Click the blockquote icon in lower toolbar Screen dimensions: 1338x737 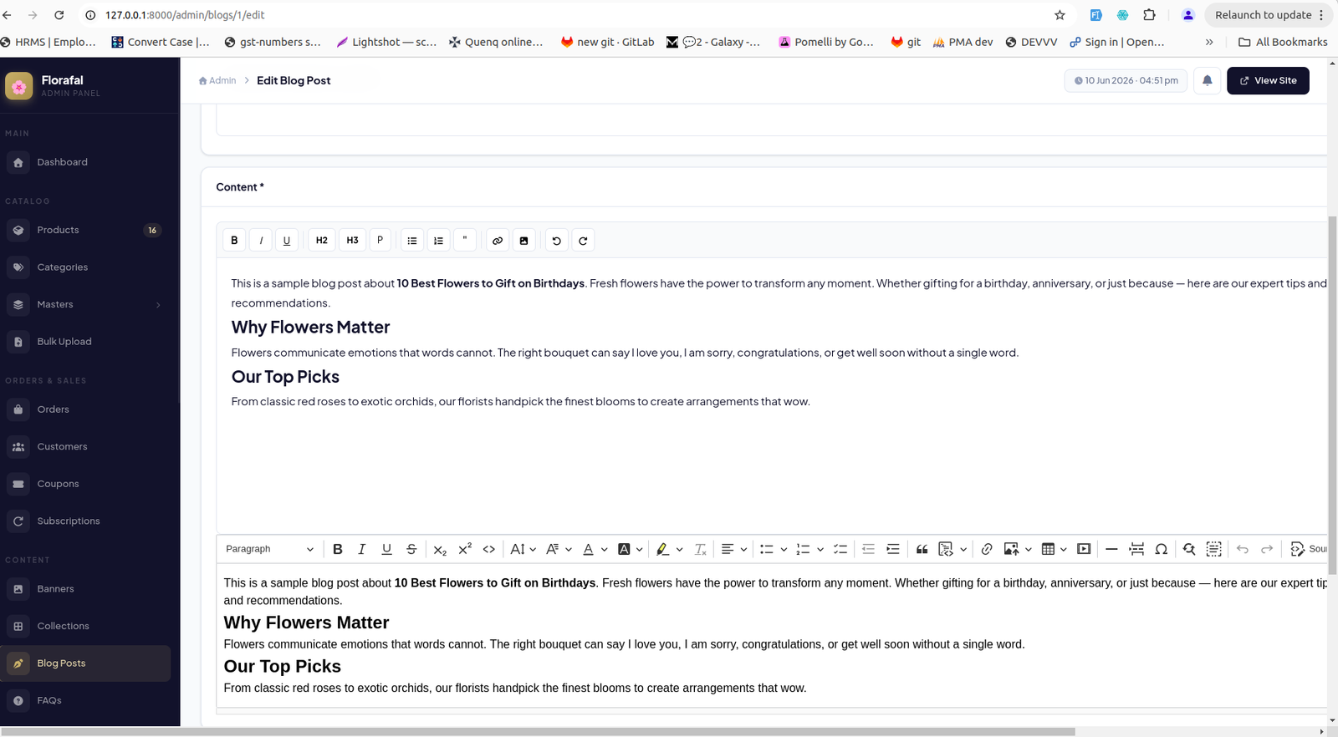pyautogui.click(x=922, y=549)
